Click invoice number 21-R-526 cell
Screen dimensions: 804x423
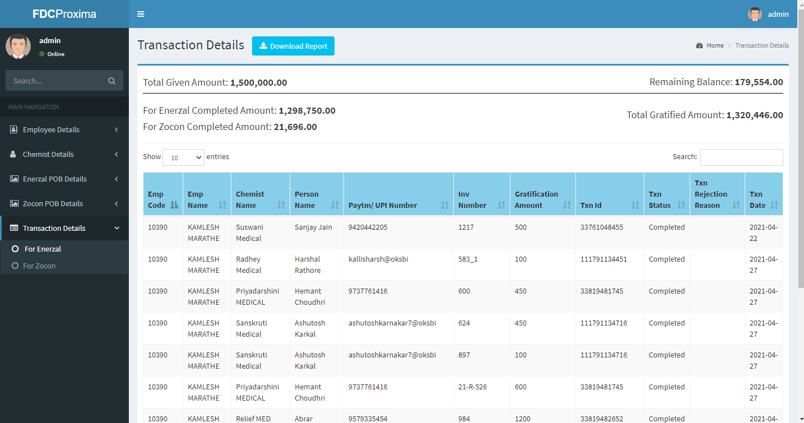coord(482,392)
